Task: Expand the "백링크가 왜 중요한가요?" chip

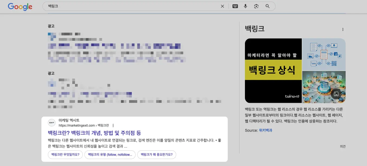Action: (156, 155)
